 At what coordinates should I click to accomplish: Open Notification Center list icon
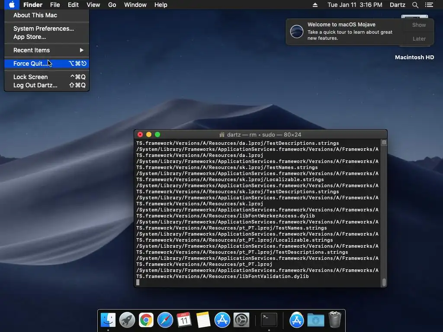(x=429, y=5)
